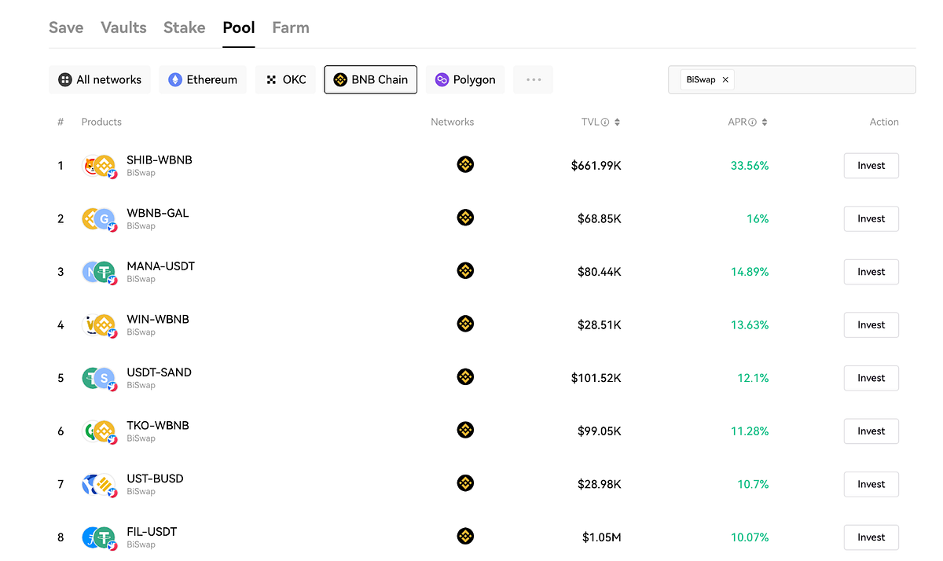943x561 pixels.
Task: Remove the BiSwap filter tag
Action: pos(725,79)
